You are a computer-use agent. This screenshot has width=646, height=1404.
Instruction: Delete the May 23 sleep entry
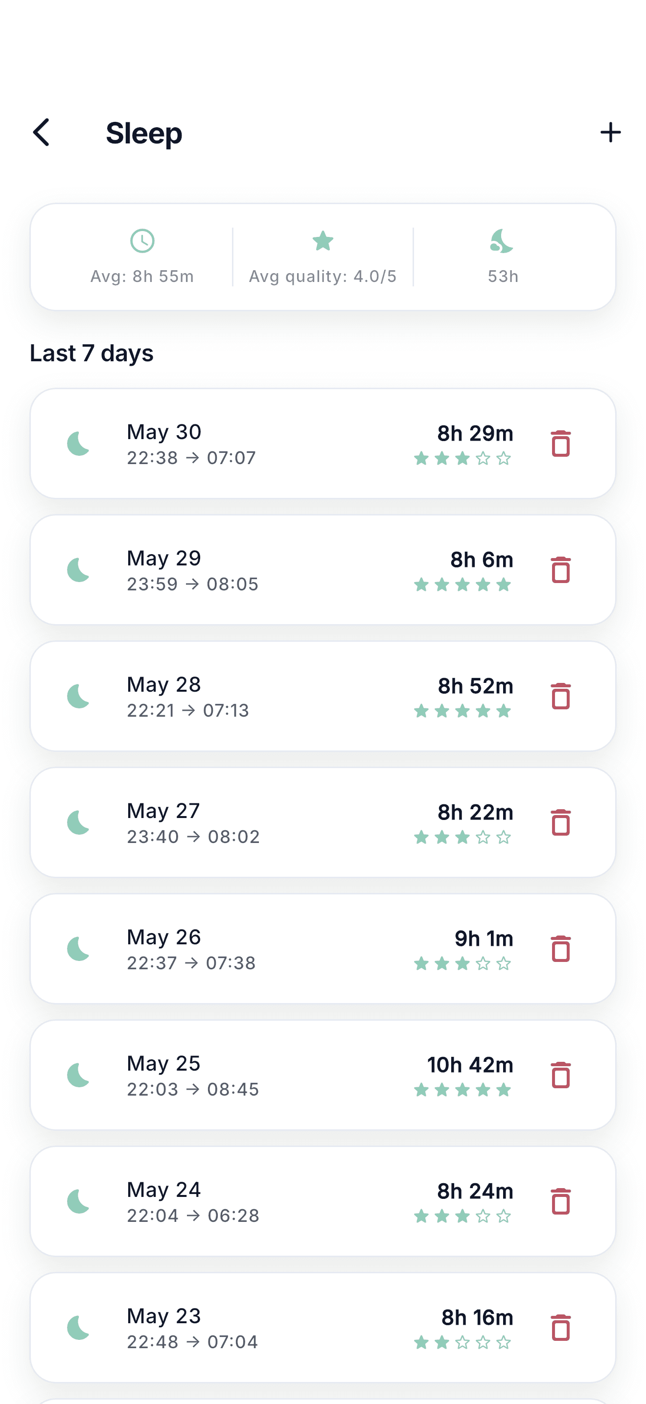click(x=560, y=1328)
